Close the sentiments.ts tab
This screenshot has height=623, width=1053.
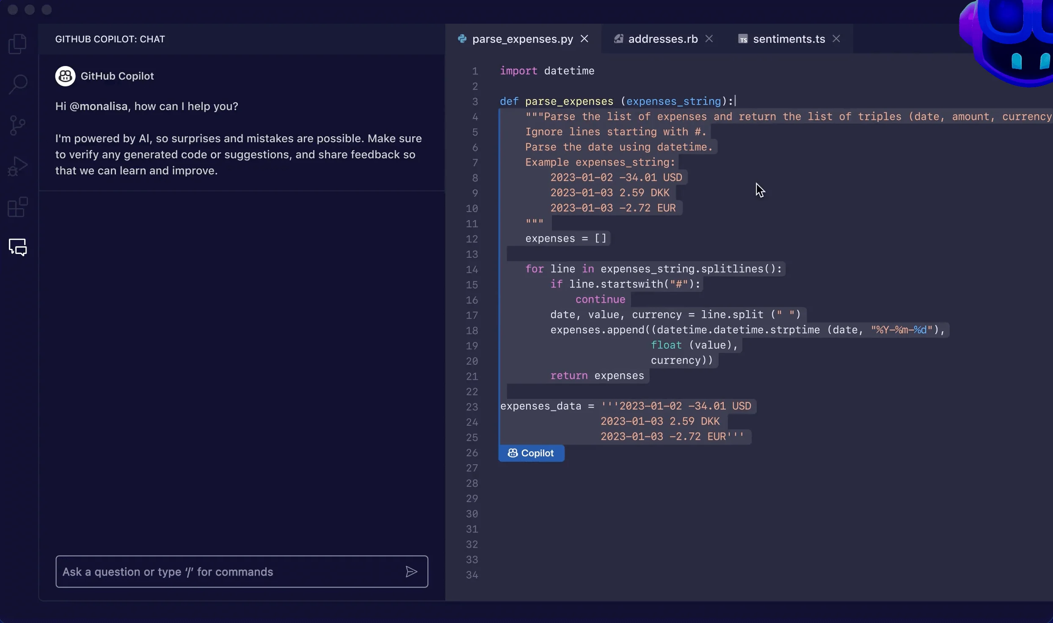coord(837,39)
